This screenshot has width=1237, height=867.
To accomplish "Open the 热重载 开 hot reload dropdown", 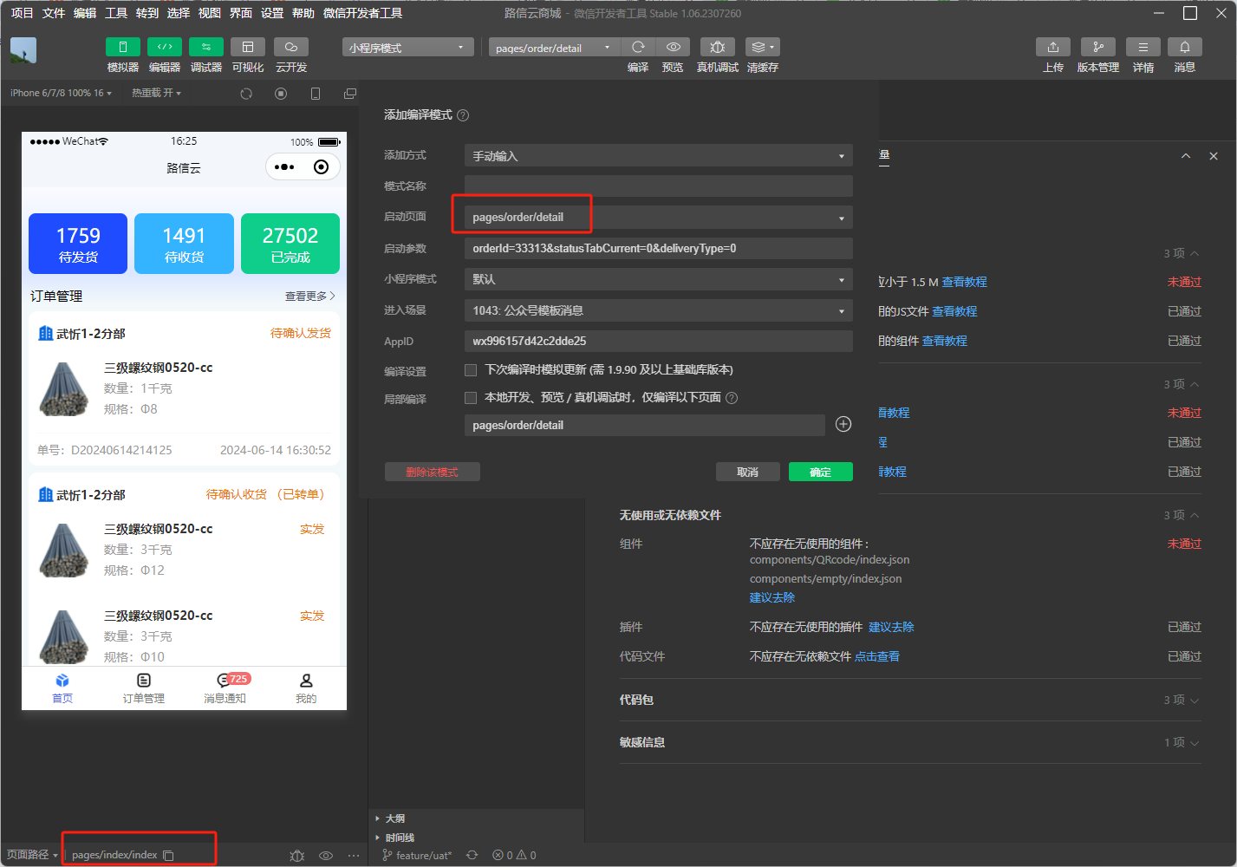I will tap(156, 94).
